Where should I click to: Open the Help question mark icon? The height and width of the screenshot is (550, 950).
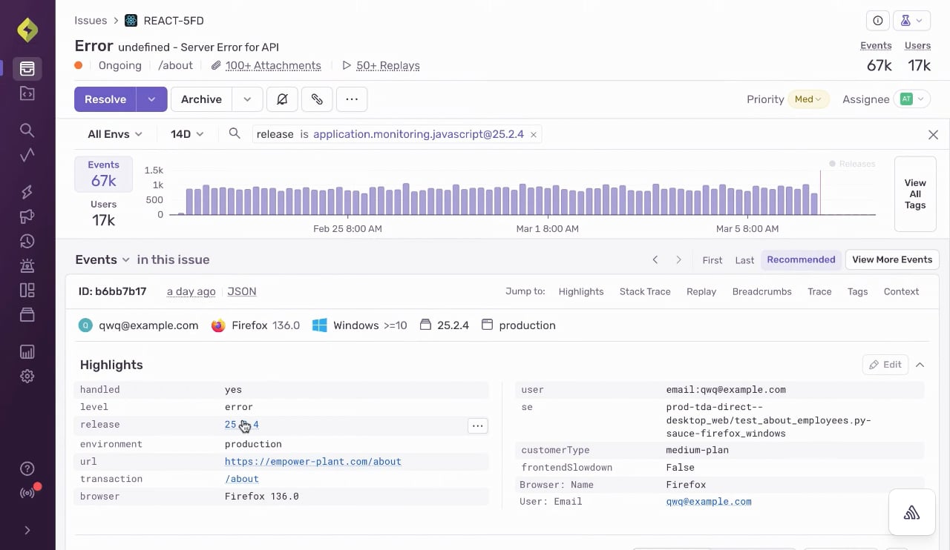click(27, 468)
